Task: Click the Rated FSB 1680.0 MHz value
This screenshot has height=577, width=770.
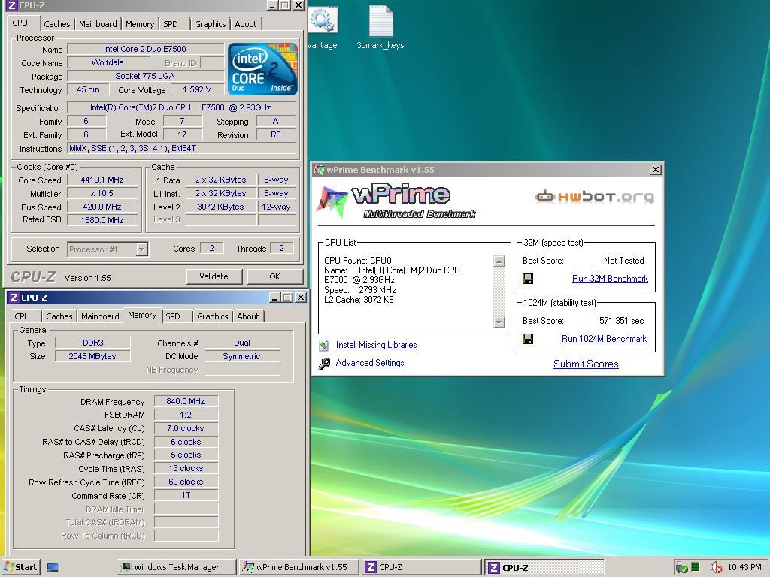Action: (x=102, y=220)
